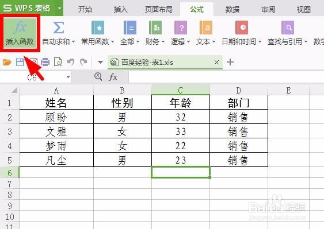Click the Insert Function (插入函数) button
Image resolution: width=324 pixels, height=229 pixels.
point(20,33)
